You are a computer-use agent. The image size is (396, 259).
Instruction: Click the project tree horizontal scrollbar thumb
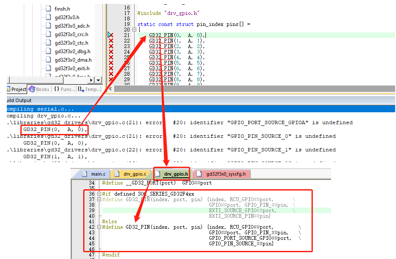(x=36, y=80)
